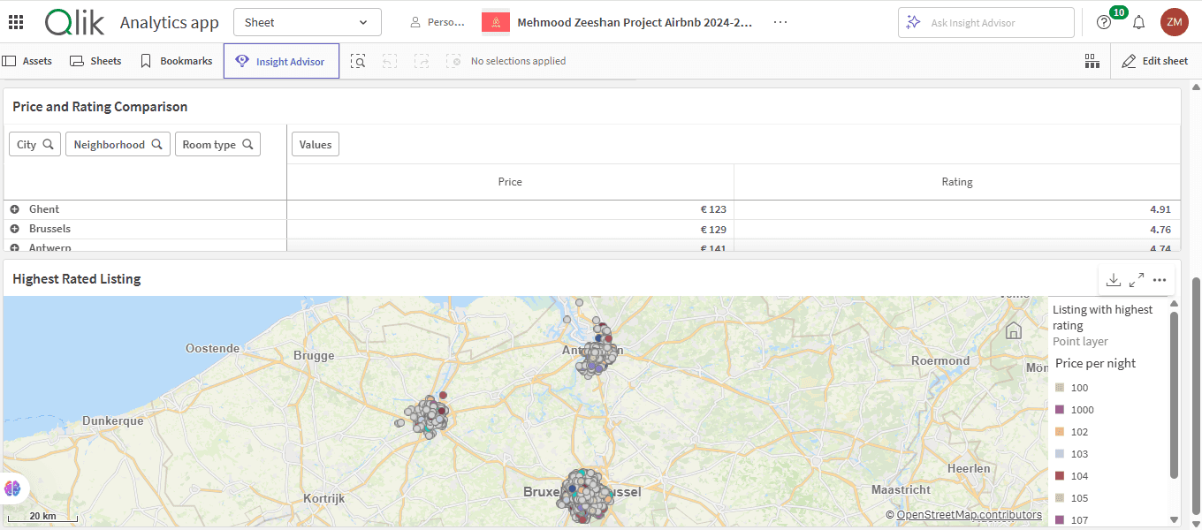Open the Assets panel

tap(27, 61)
